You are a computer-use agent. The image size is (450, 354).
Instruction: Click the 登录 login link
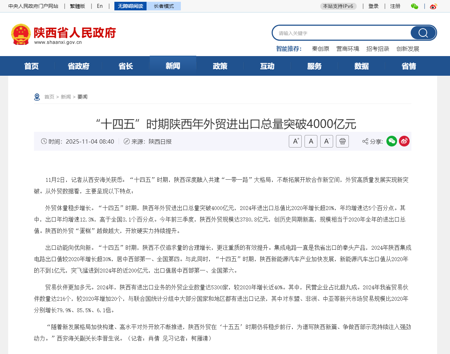pyautogui.click(x=374, y=6)
